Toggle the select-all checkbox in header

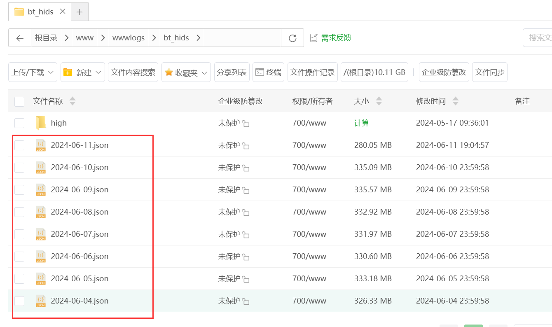(x=19, y=101)
